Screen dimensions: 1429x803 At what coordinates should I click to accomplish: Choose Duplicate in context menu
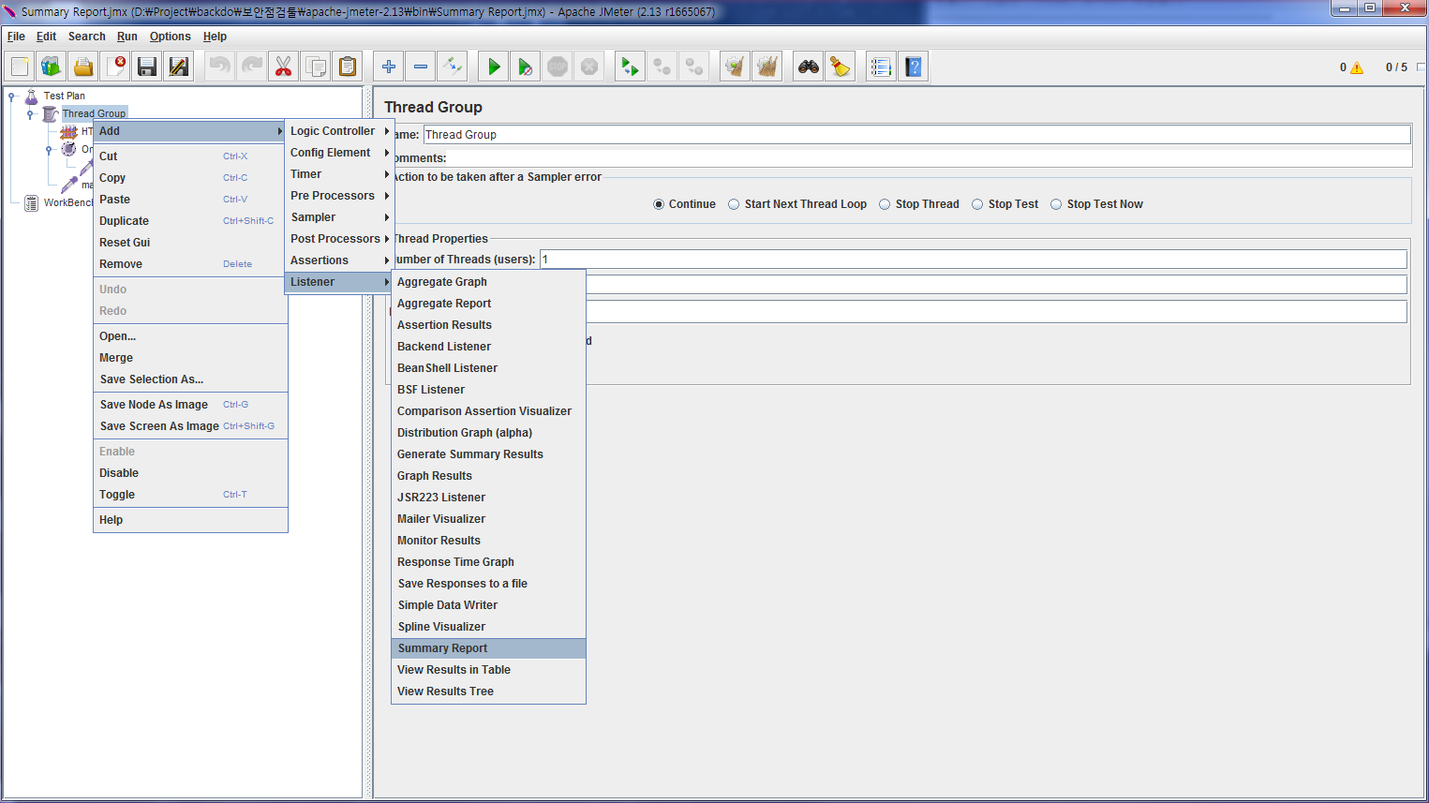tap(190, 221)
